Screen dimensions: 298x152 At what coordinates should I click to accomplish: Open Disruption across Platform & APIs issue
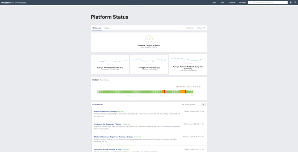point(107,150)
